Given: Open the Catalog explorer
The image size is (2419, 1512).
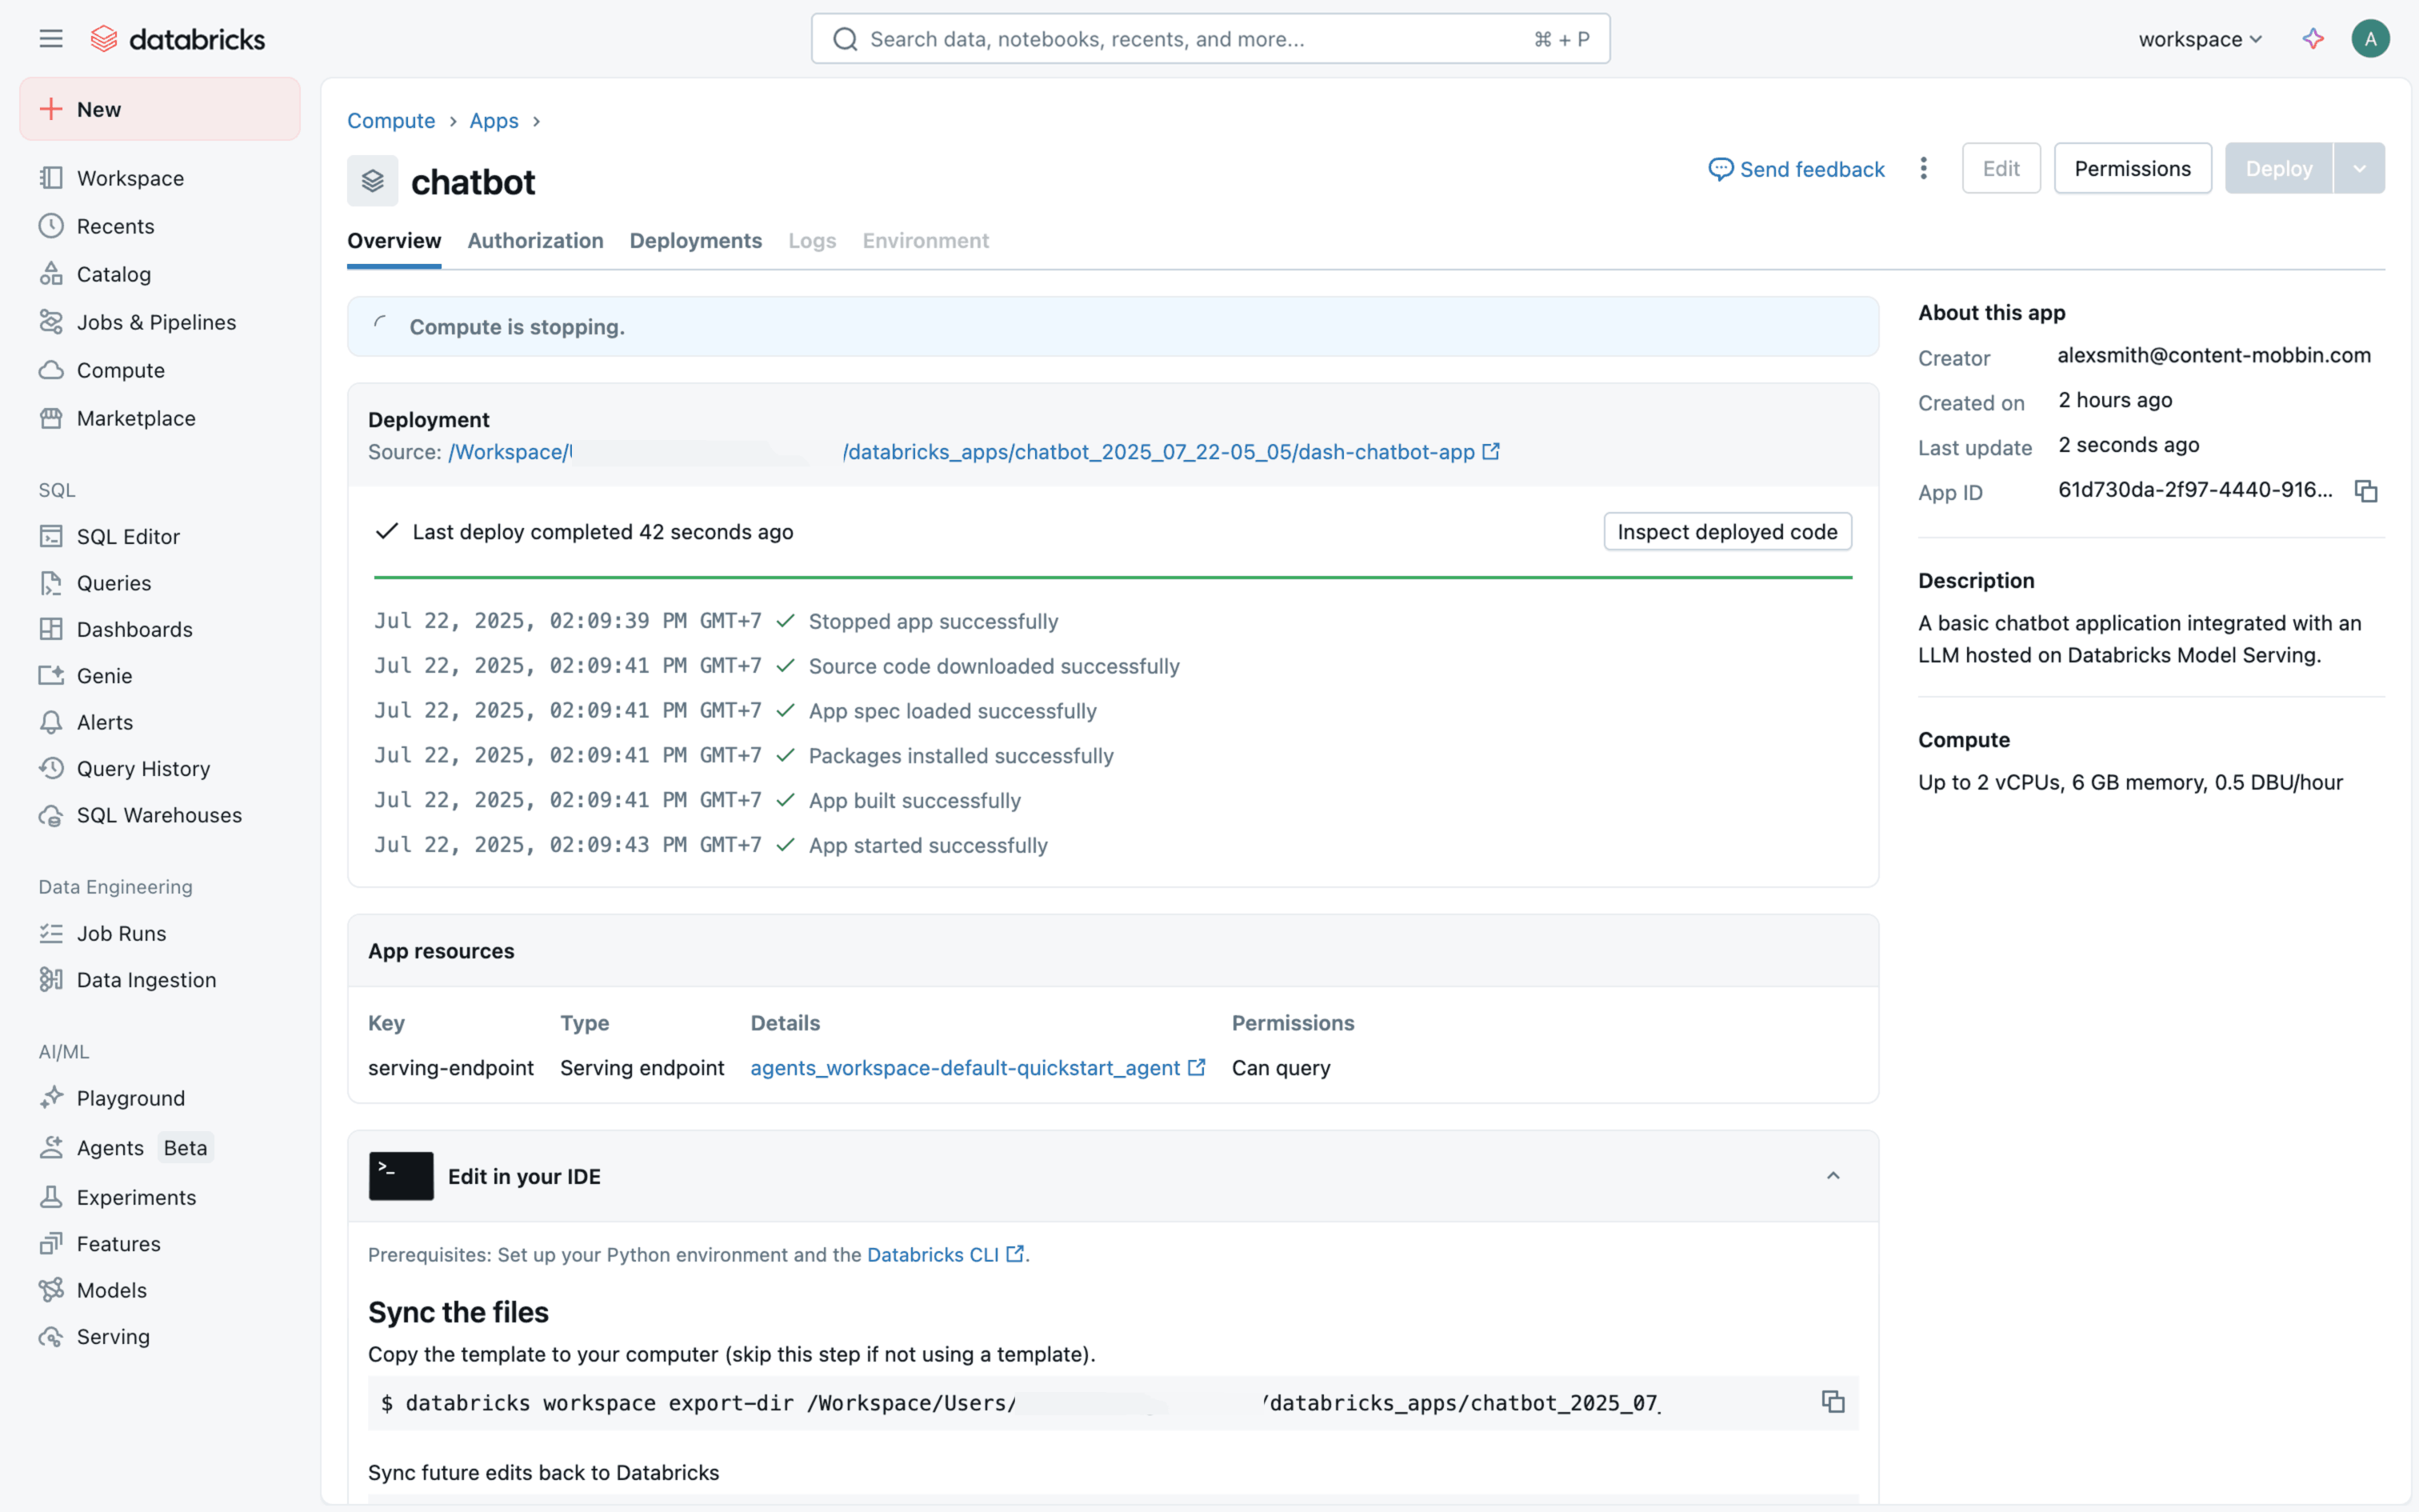Looking at the screenshot, I should point(113,274).
